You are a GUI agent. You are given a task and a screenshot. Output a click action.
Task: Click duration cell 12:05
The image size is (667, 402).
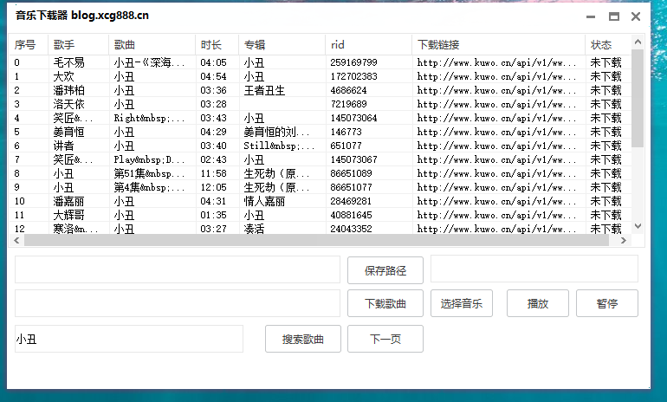214,187
